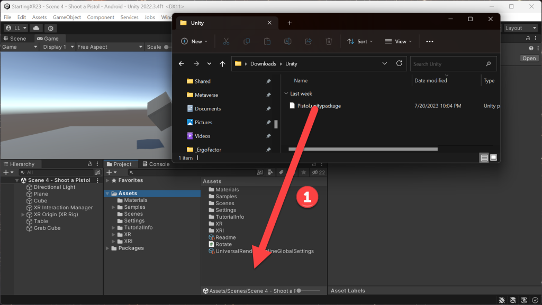Rename the selected file in File Explorer
The height and width of the screenshot is (305, 542).
pyautogui.click(x=287, y=41)
